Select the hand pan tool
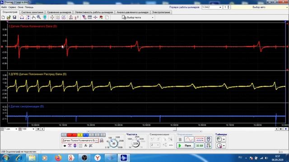The width and height of the screenshot is (289, 162). pyautogui.click(x=33, y=18)
